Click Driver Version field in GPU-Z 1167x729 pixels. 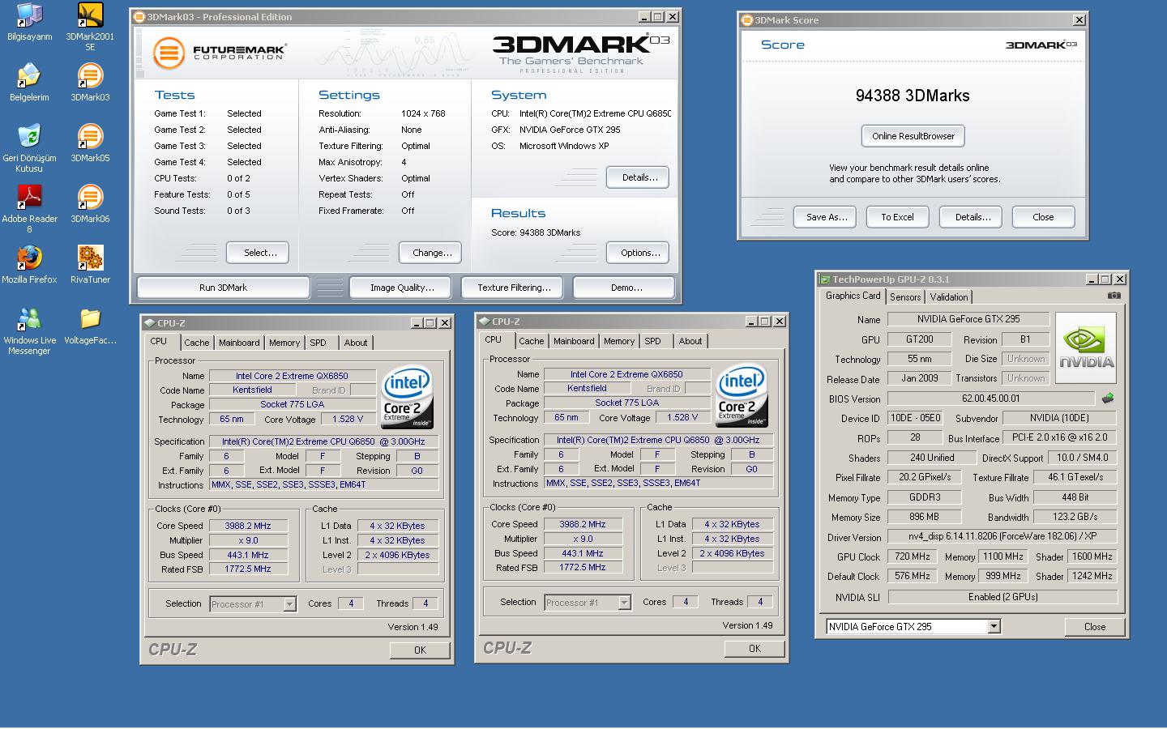tap(1002, 536)
